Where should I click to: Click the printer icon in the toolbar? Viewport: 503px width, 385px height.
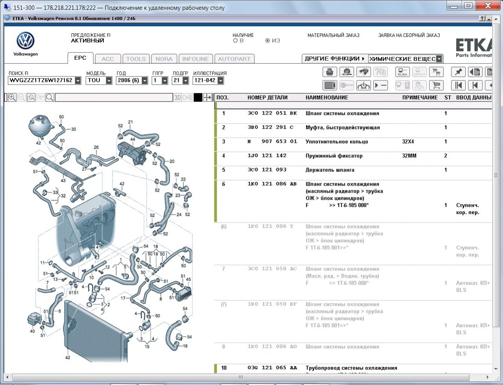330,72
